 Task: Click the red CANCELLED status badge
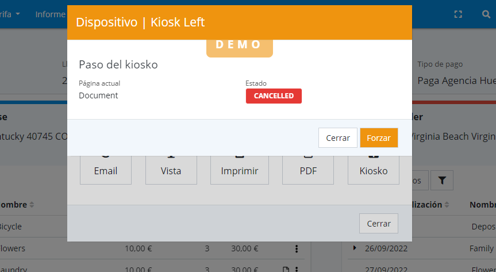[x=274, y=96]
